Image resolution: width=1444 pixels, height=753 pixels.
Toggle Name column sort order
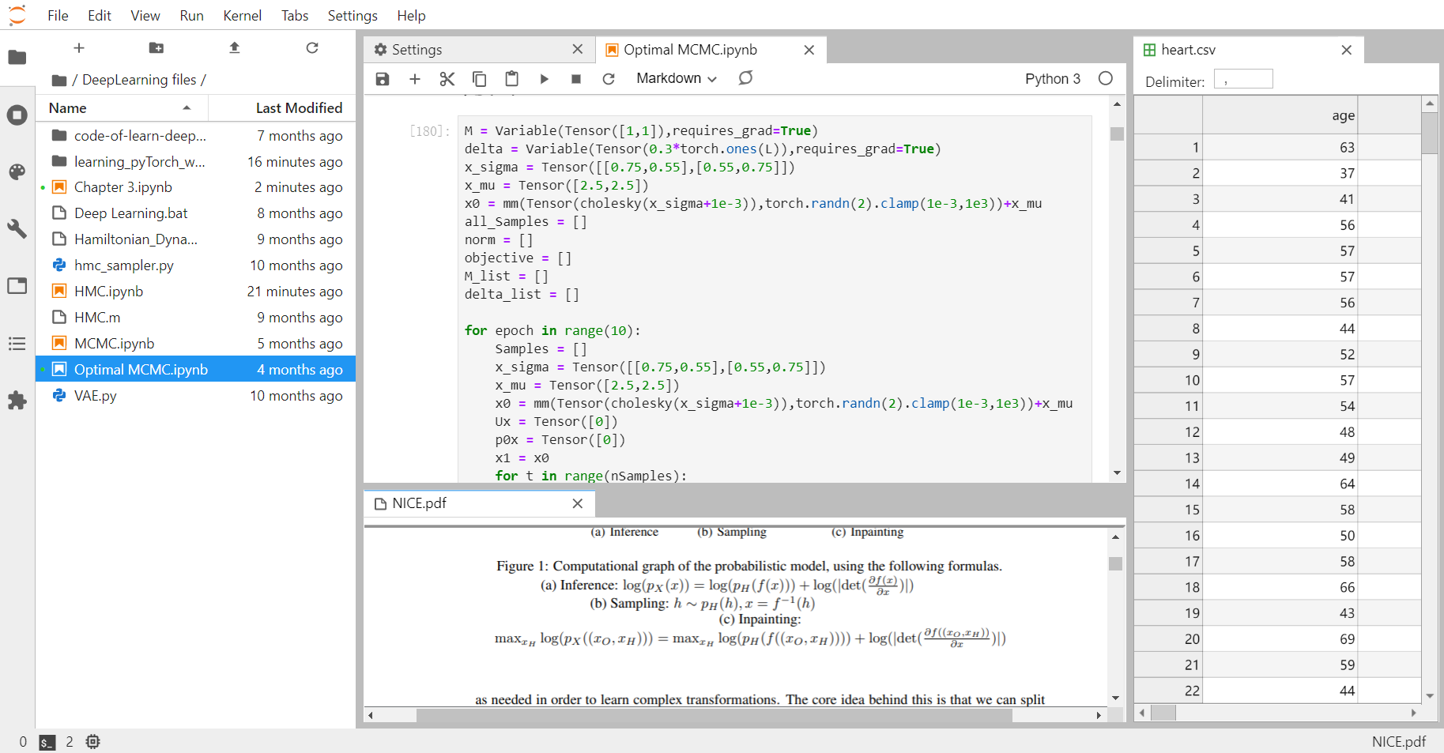point(66,107)
